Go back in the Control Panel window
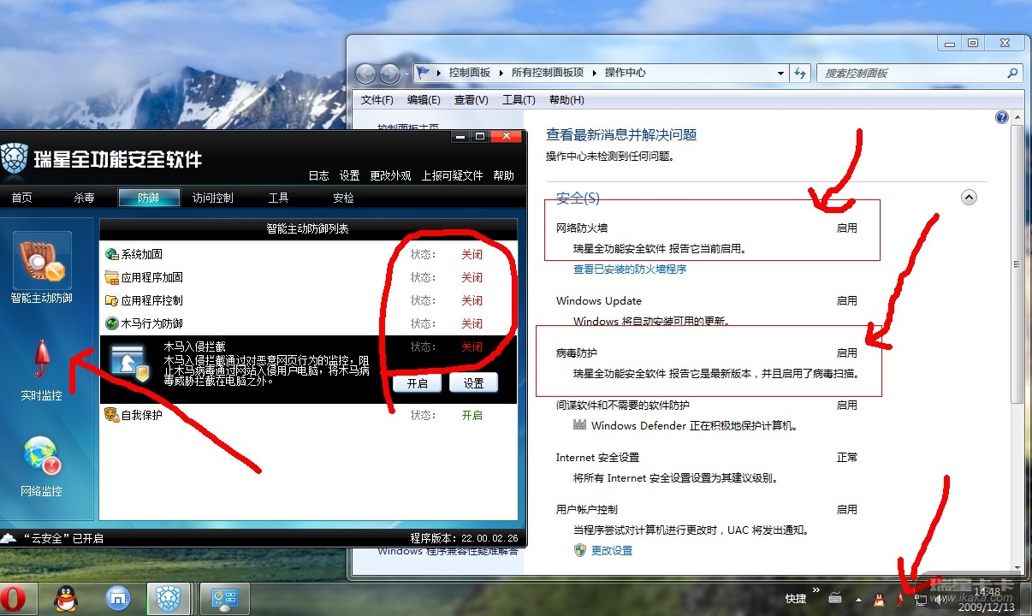 366,74
